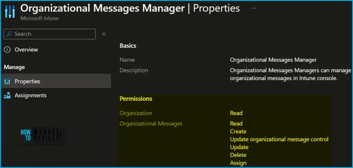This screenshot has height=168, width=353.
Task: Click the Basics heading
Action: tap(128, 46)
